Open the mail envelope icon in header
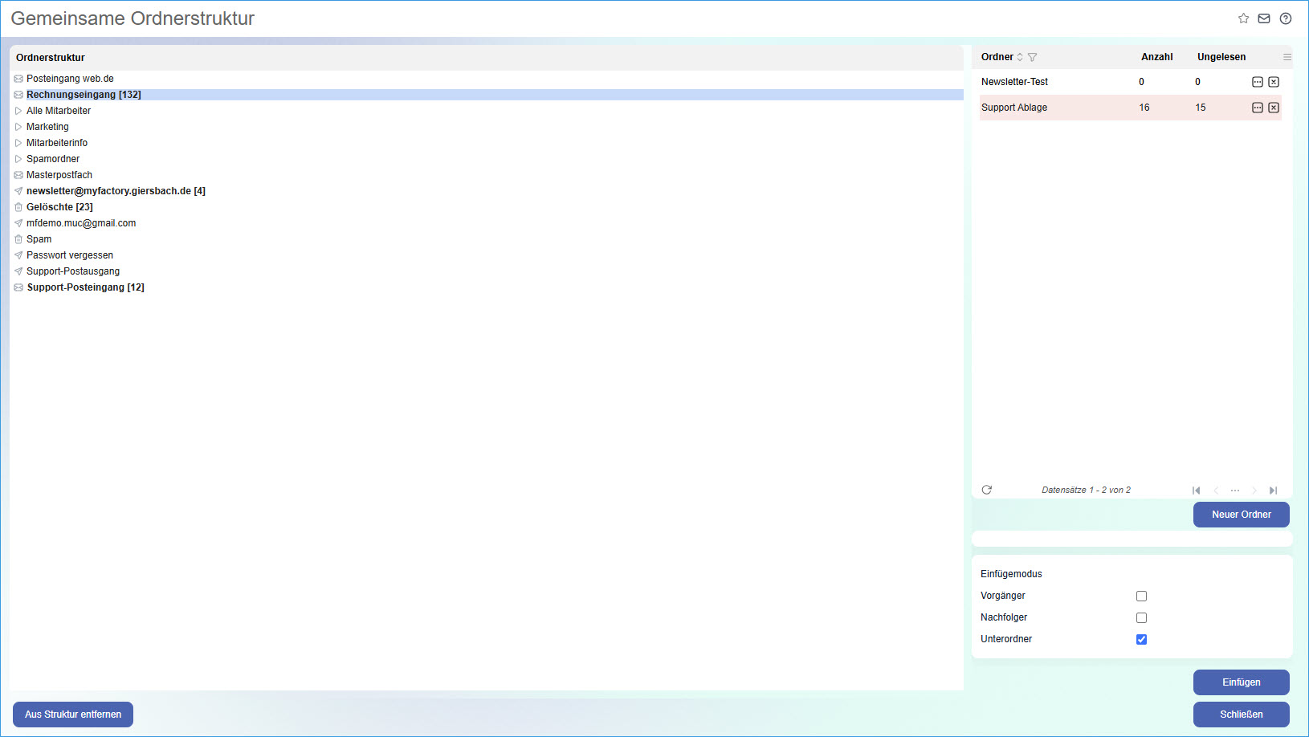 pos(1264,18)
